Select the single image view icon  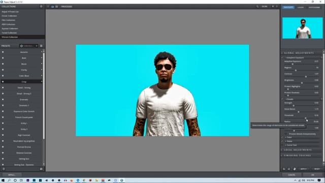pyautogui.click(x=53, y=7)
